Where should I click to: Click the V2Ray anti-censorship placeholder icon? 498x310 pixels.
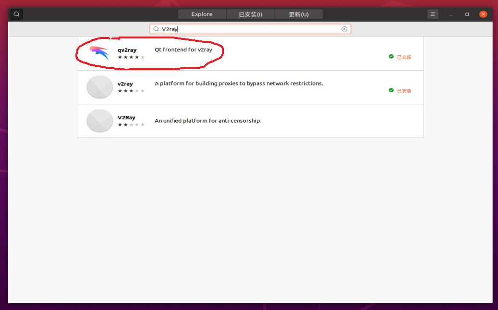click(100, 121)
